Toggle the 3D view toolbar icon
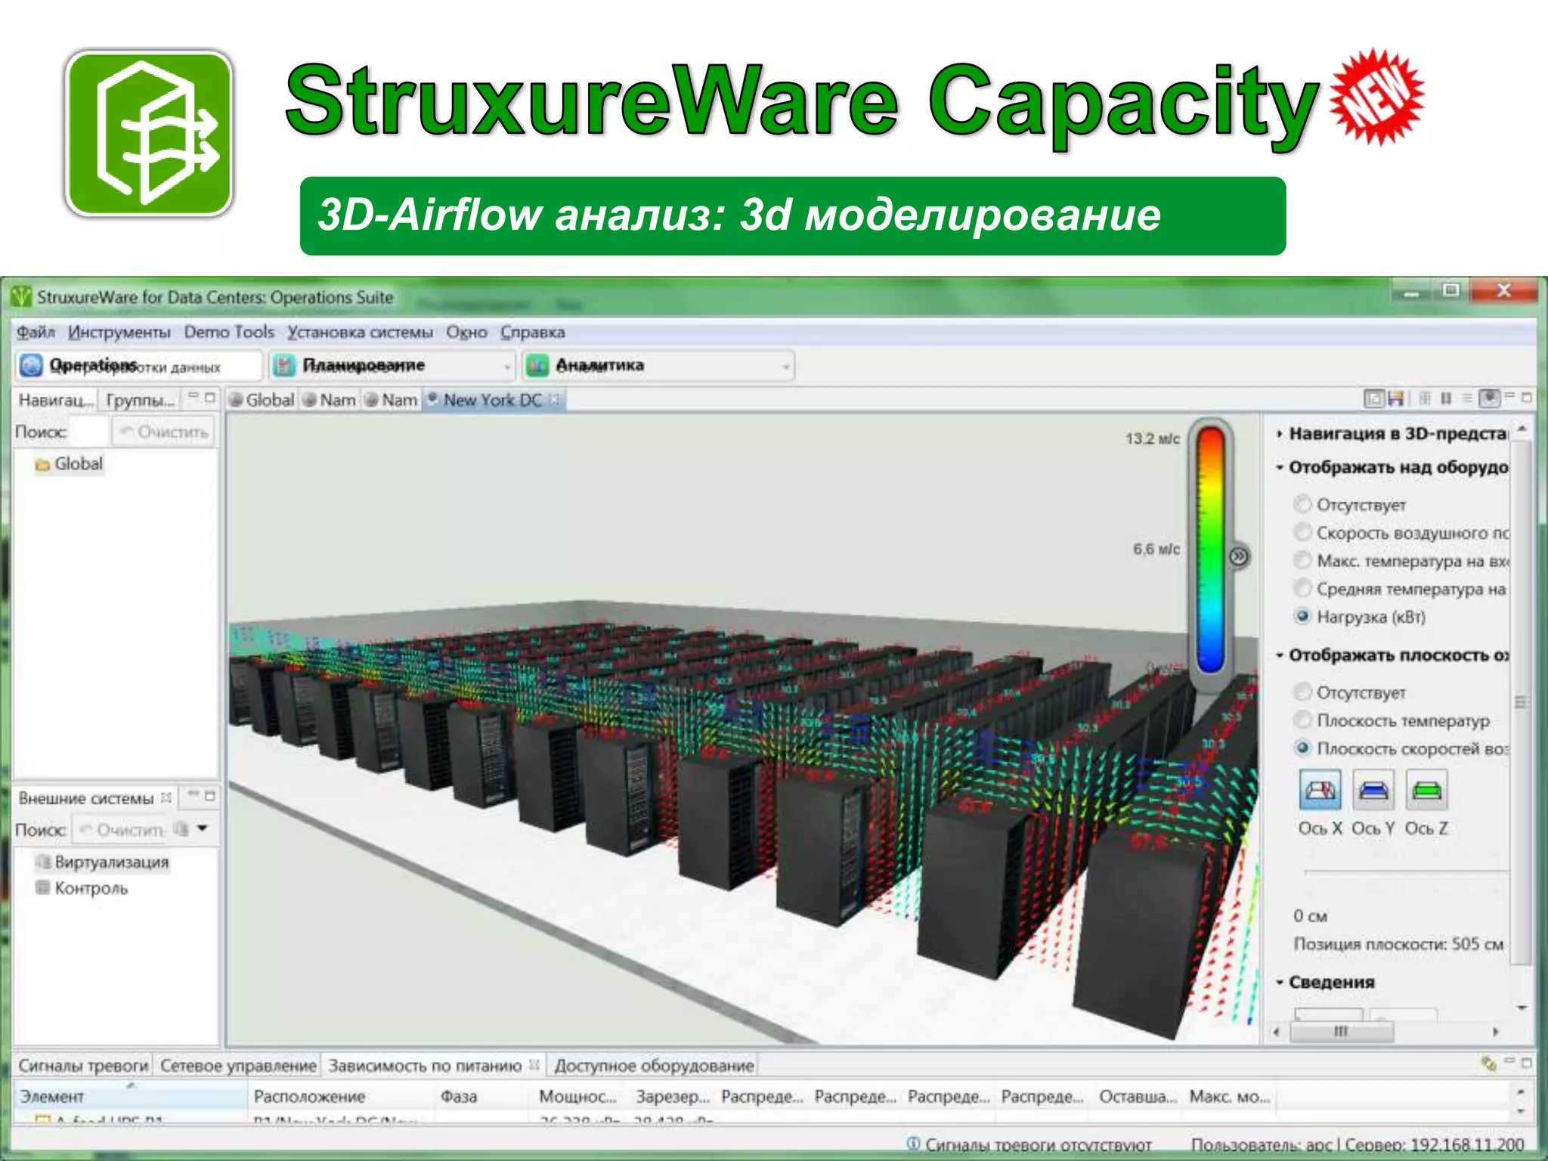Image resolution: width=1548 pixels, height=1161 pixels. (1489, 398)
